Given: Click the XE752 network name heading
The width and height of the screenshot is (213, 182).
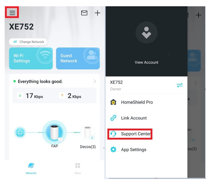Looking at the screenshot, I should [21, 27].
